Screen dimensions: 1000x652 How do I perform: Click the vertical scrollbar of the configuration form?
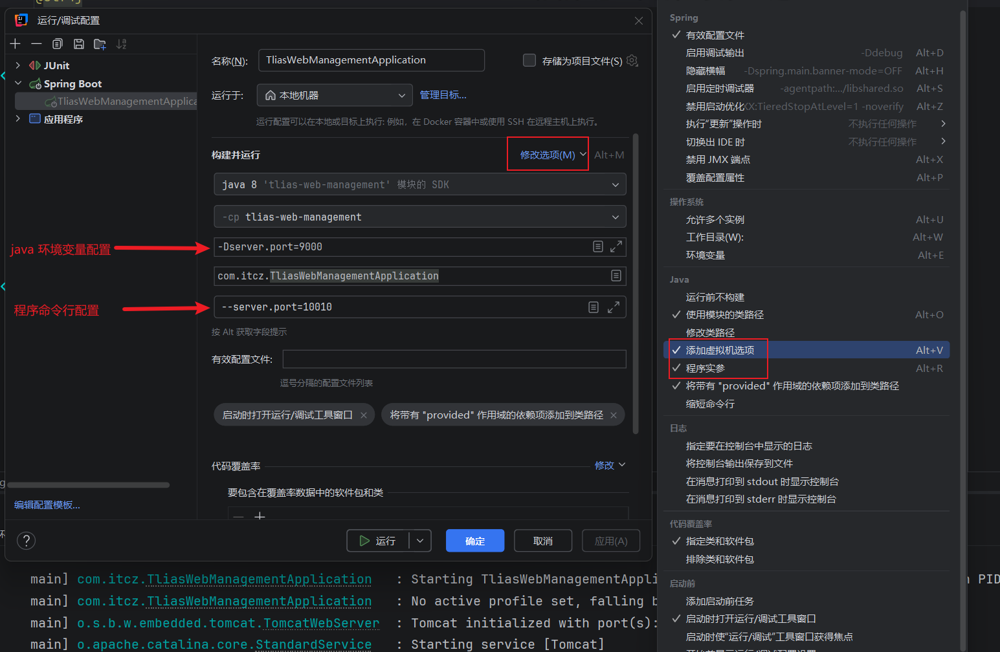coord(636,283)
